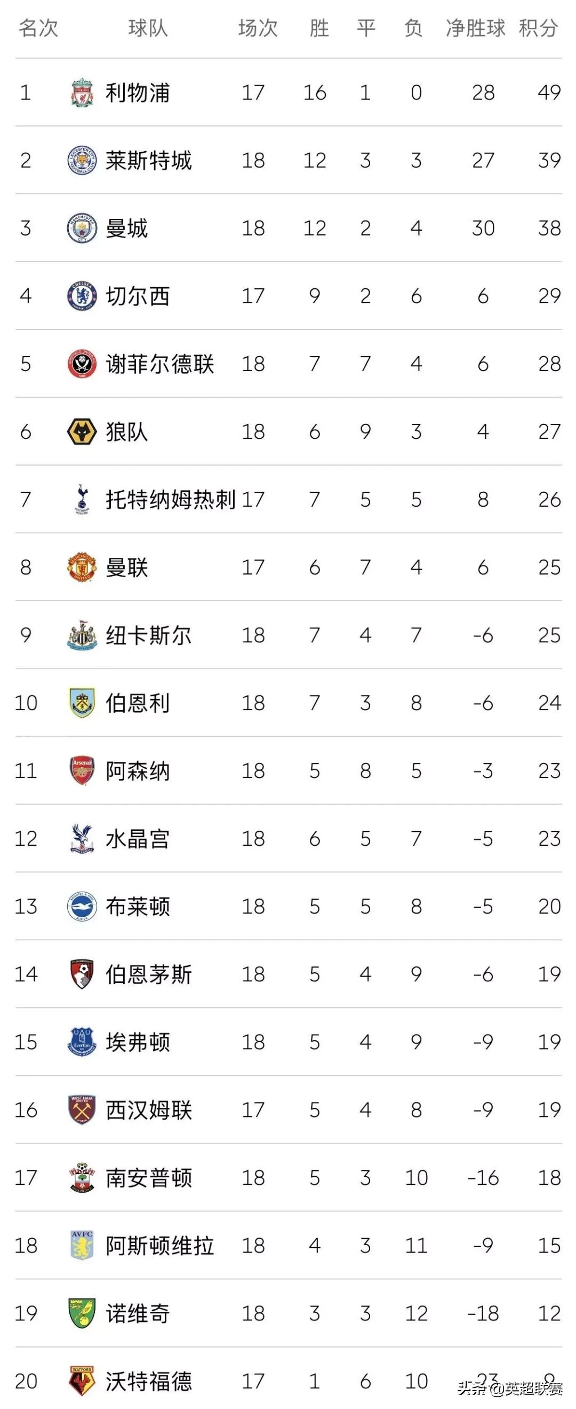Tap the Leicester City badge icon

click(82, 160)
